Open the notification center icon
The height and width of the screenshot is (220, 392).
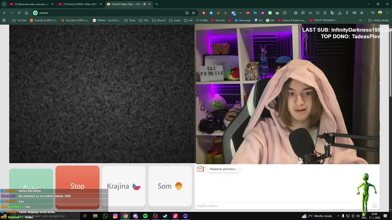(x=386, y=216)
